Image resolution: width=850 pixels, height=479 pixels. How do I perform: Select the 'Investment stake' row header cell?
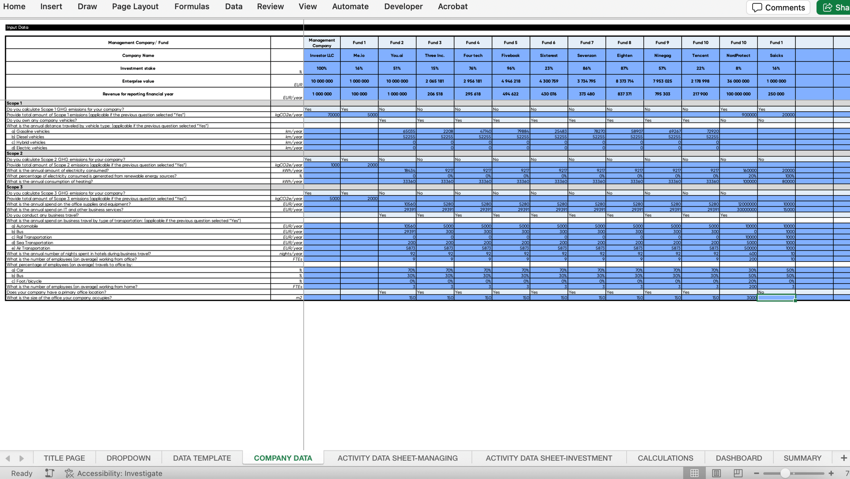[x=138, y=68]
